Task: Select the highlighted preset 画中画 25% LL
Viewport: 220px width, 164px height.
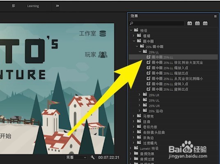Action: [173, 57]
